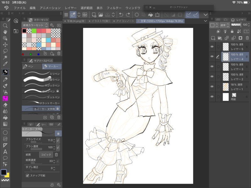The height and width of the screenshot is (188, 251).
Task: Pick the green swatch in color set
Action: [x=34, y=31]
